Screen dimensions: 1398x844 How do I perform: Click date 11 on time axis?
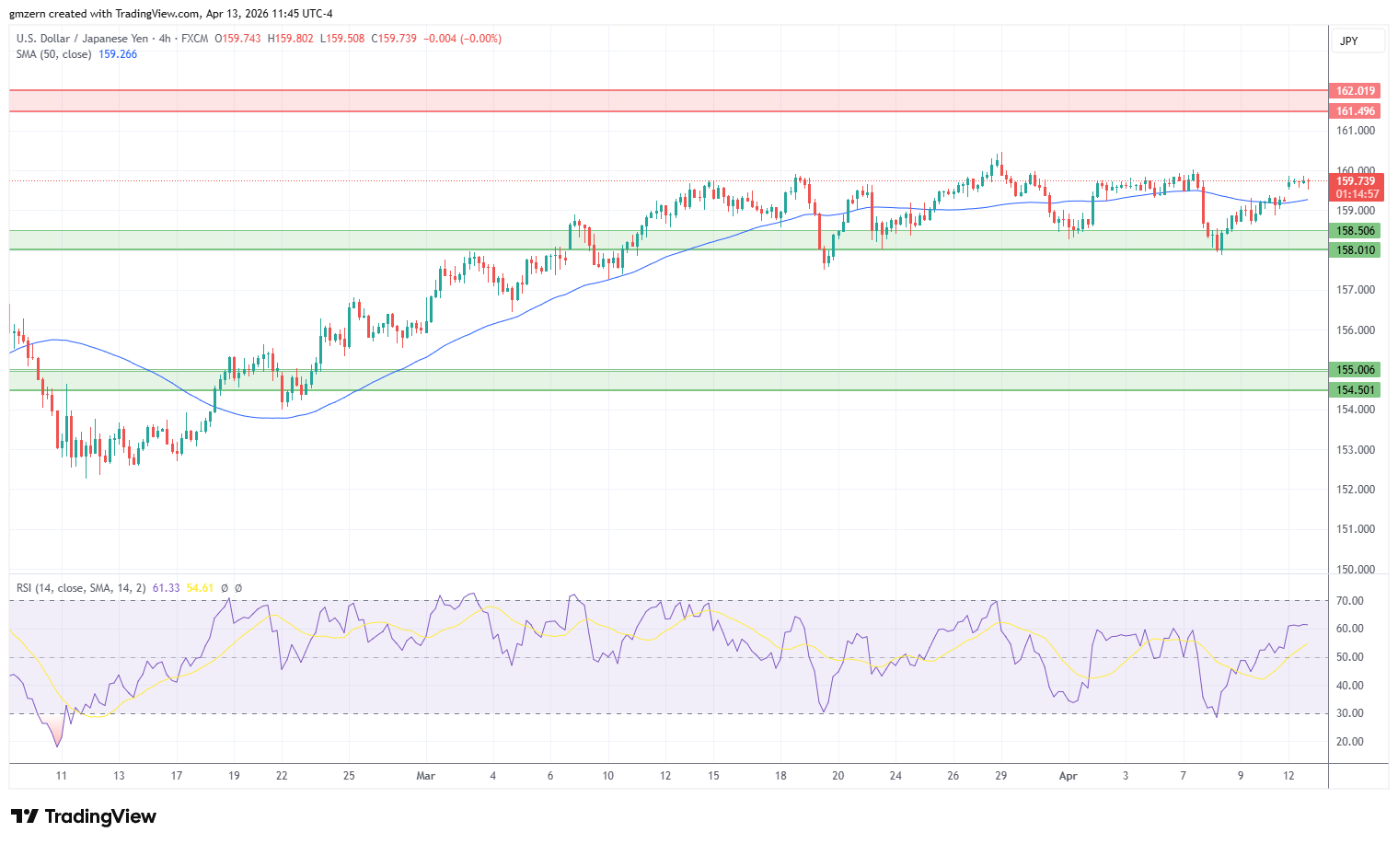62,776
